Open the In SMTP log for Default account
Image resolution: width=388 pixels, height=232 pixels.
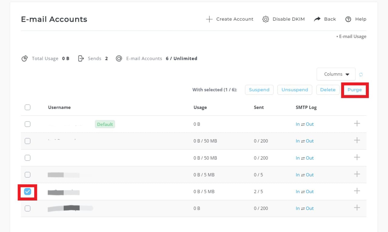pyautogui.click(x=298, y=124)
